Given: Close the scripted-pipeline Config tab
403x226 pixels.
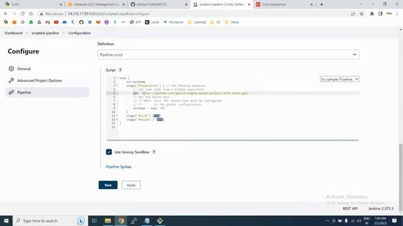Looking at the screenshot, I should (249, 4).
